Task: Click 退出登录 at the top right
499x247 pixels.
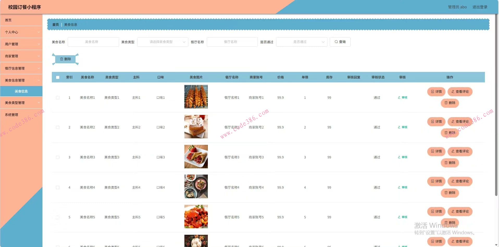Action: point(480,7)
